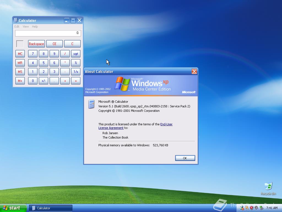The width and height of the screenshot is (282, 212).
Task: Click the sqrt key
Action: pyautogui.click(x=76, y=54)
